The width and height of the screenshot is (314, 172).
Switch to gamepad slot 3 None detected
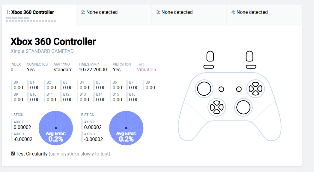click(189, 15)
